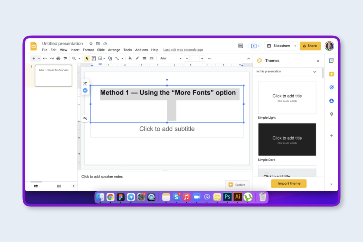363x242 pixels.
Task: Open the Arial font dropdown
Action: pos(171,58)
